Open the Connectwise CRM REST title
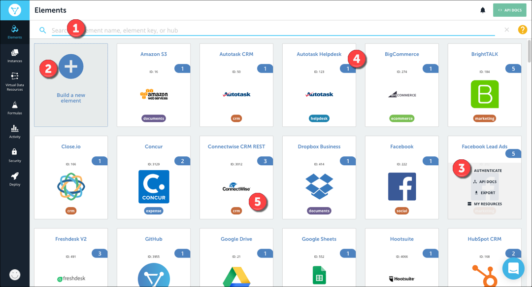The width and height of the screenshot is (532, 287). pyautogui.click(x=236, y=146)
